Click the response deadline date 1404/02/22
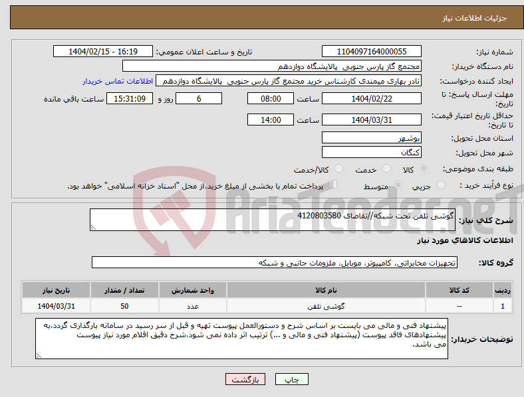This screenshot has height=397, width=524. tap(371, 98)
